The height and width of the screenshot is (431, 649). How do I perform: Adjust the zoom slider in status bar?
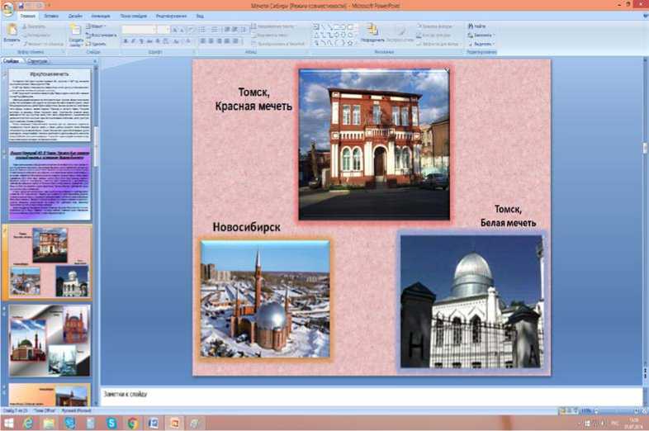tap(615, 410)
